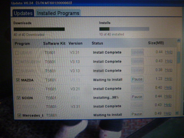Click Update button in NISSAN row
The width and height of the screenshot is (184, 138).
tap(137, 88)
